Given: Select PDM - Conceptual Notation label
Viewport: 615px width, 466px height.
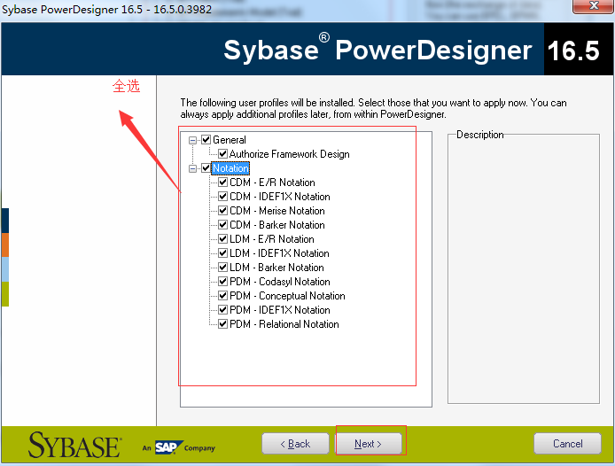Looking at the screenshot, I should [x=287, y=296].
